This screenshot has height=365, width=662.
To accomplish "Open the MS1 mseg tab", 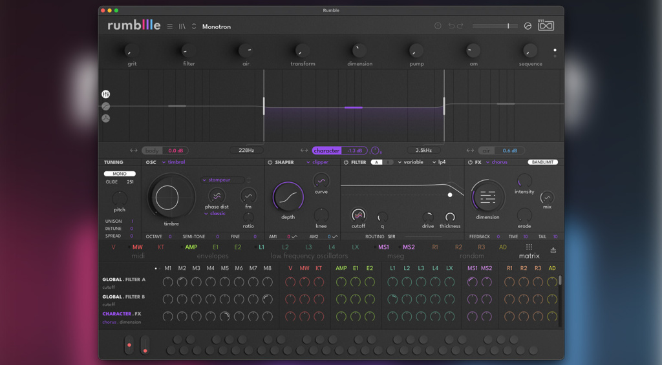I will coord(384,247).
